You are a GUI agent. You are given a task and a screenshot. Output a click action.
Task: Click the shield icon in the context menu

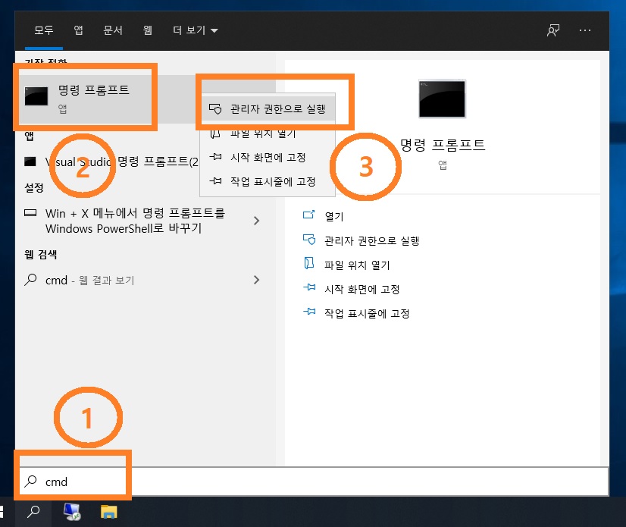tap(215, 108)
